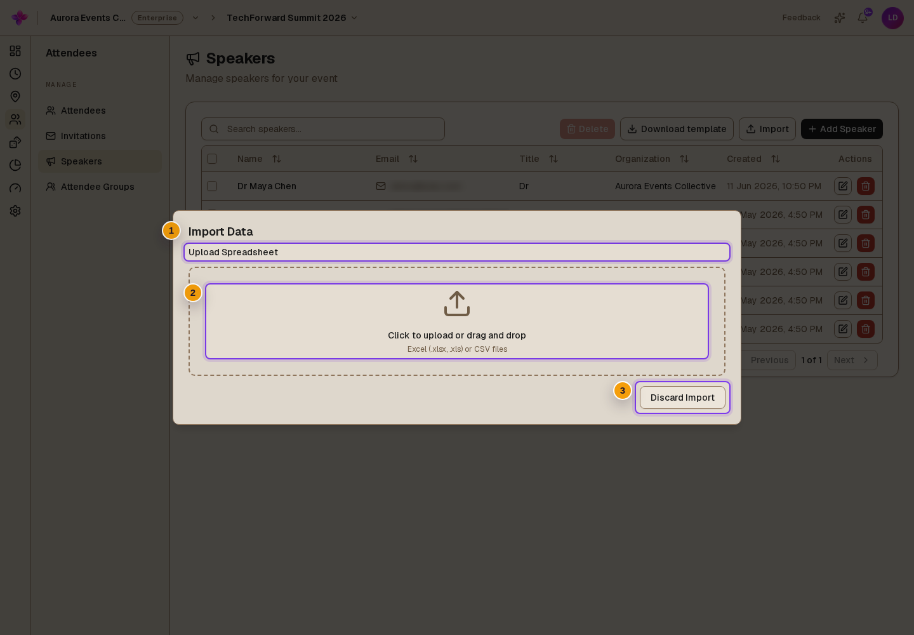Screen dimensions: 914x635
Task: Open the location pin icon in left rail
Action: point(15,97)
